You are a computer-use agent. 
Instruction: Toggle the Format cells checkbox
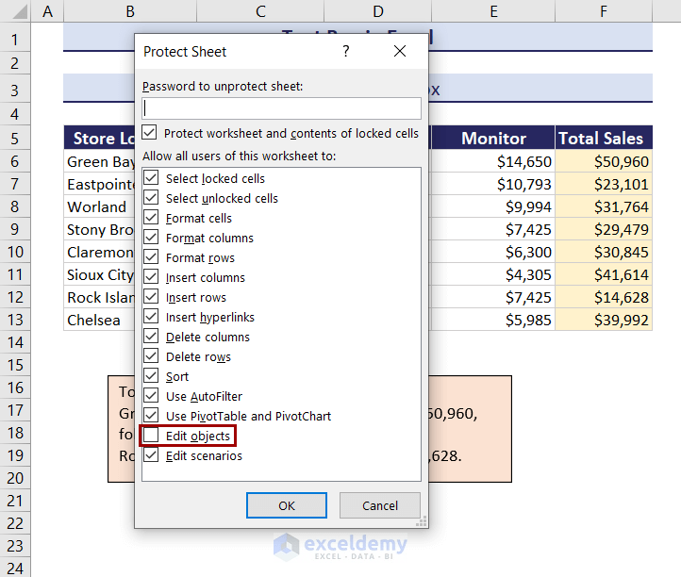[151, 218]
